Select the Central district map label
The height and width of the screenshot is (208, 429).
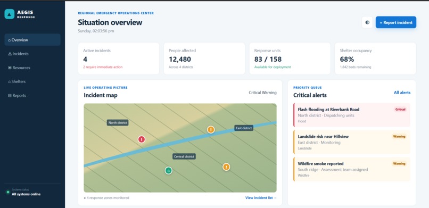(184, 156)
